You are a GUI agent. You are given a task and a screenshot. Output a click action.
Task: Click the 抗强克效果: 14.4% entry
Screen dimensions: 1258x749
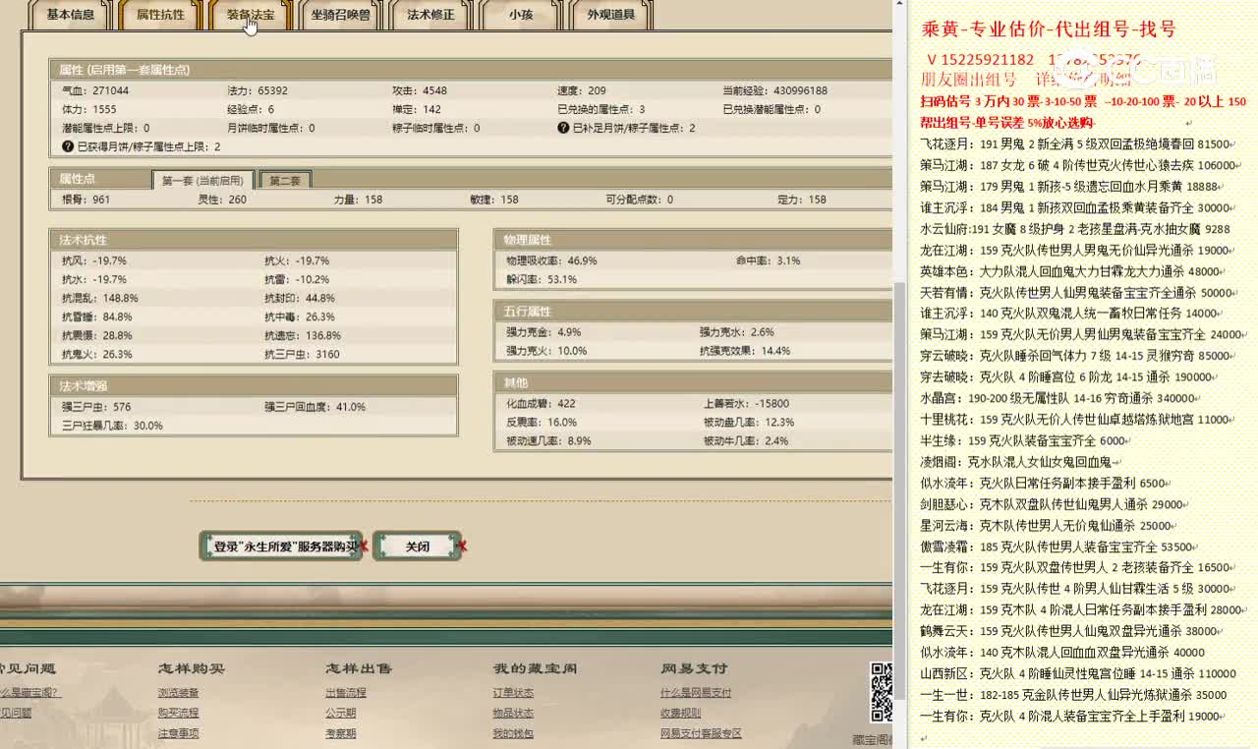tap(744, 351)
